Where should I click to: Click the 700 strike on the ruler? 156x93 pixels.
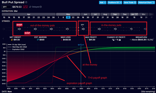pyautogui.click(x=115, y=29)
